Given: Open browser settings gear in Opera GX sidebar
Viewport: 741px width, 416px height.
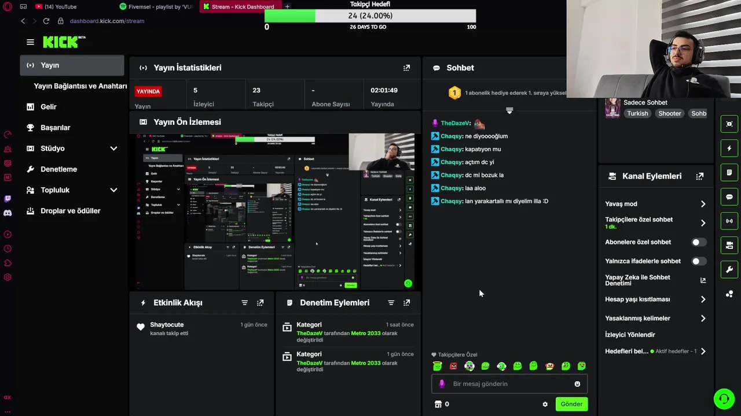Looking at the screenshot, I should (8, 277).
